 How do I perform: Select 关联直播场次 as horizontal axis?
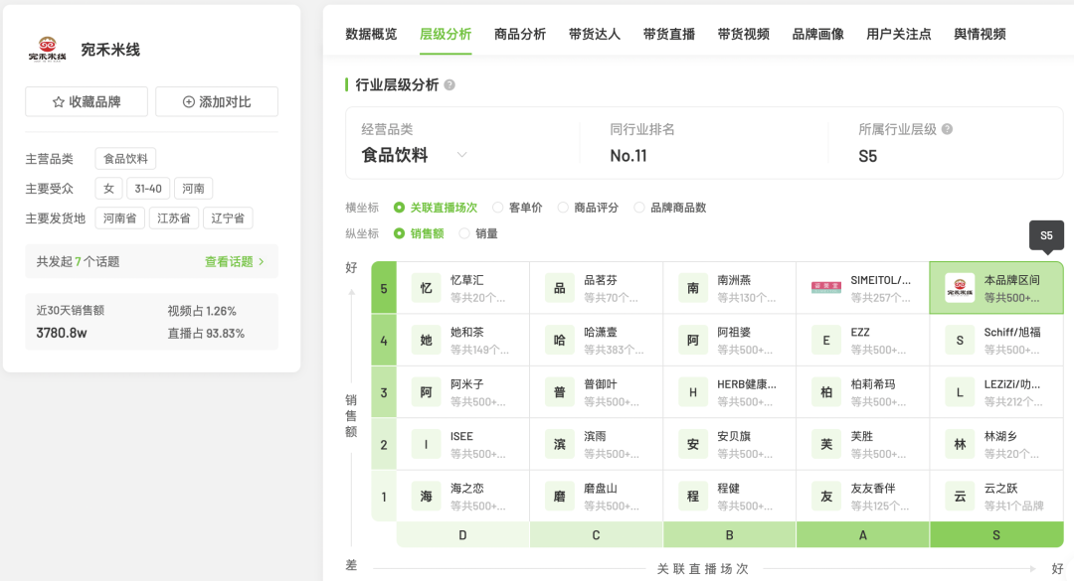[436, 208]
